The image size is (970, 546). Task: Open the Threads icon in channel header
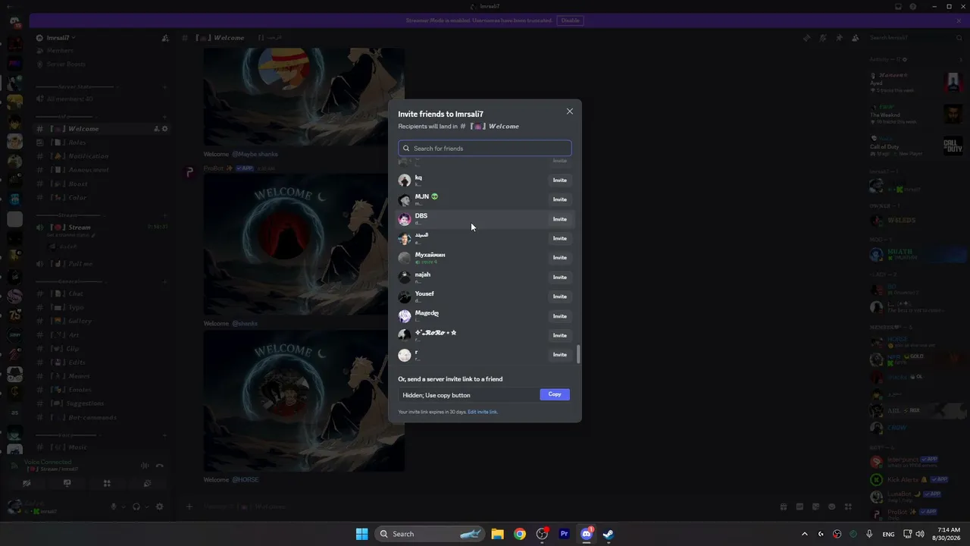click(x=807, y=38)
